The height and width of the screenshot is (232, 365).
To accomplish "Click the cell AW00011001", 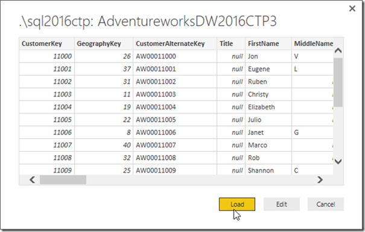I will [175, 69].
